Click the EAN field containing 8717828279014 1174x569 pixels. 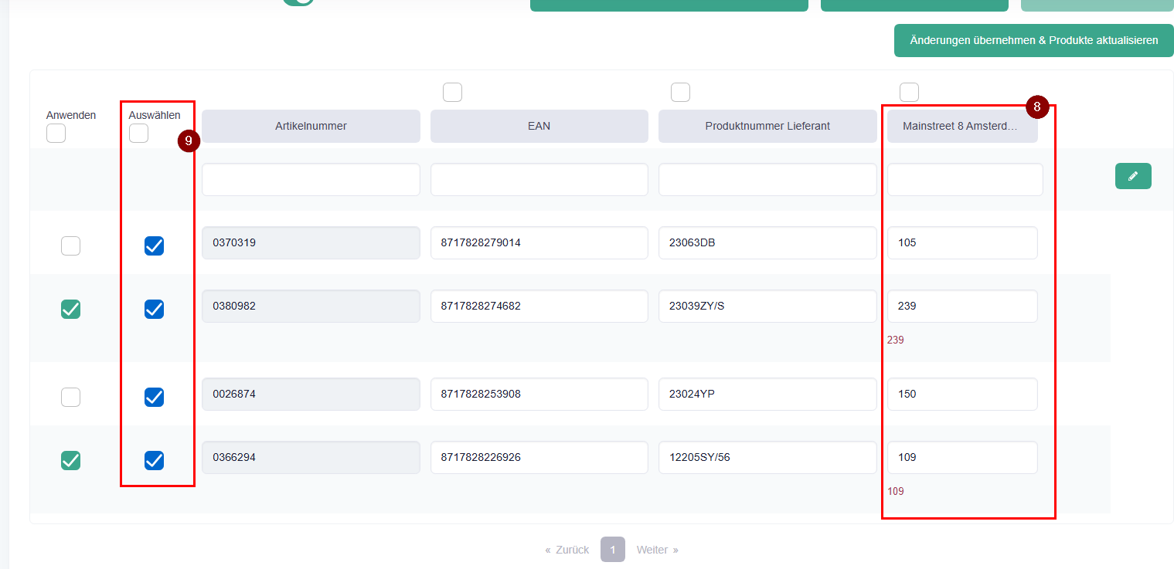click(x=539, y=242)
